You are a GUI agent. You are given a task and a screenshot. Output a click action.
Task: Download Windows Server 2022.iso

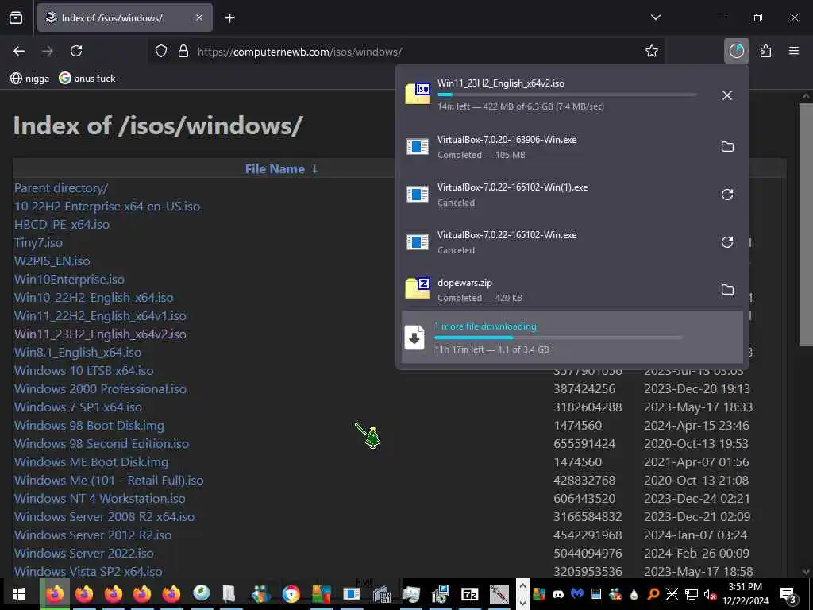pyautogui.click(x=84, y=553)
